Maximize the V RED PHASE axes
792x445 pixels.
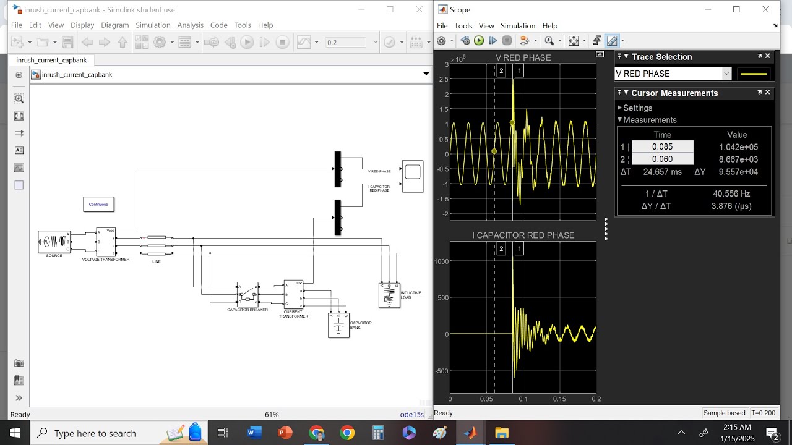pyautogui.click(x=600, y=54)
